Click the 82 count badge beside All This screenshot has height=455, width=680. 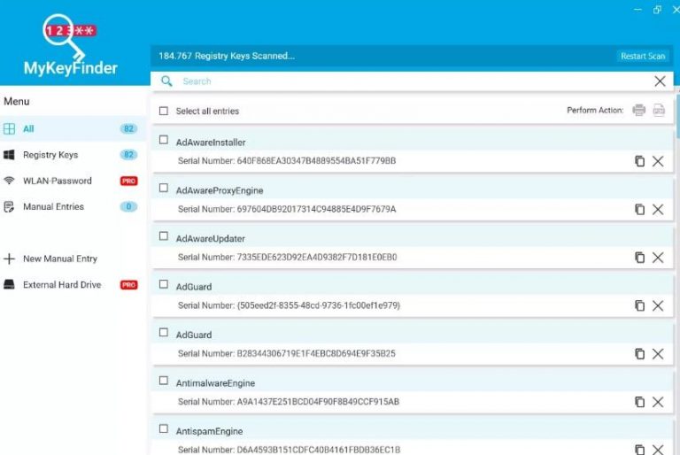click(x=128, y=129)
